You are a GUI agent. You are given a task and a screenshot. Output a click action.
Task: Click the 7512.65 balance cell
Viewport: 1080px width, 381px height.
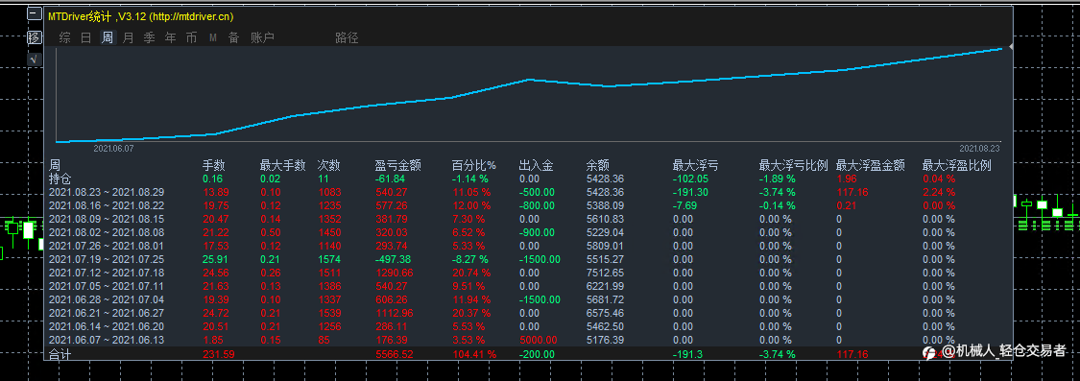pyautogui.click(x=605, y=273)
